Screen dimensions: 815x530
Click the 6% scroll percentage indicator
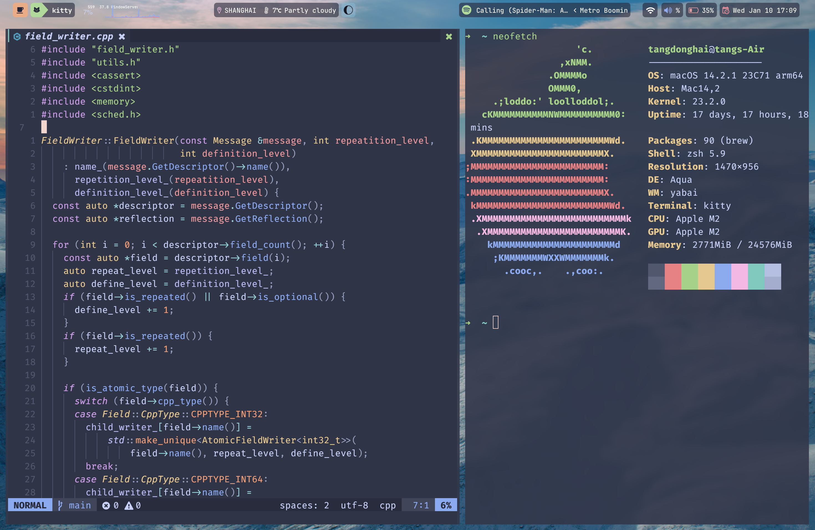(x=446, y=505)
